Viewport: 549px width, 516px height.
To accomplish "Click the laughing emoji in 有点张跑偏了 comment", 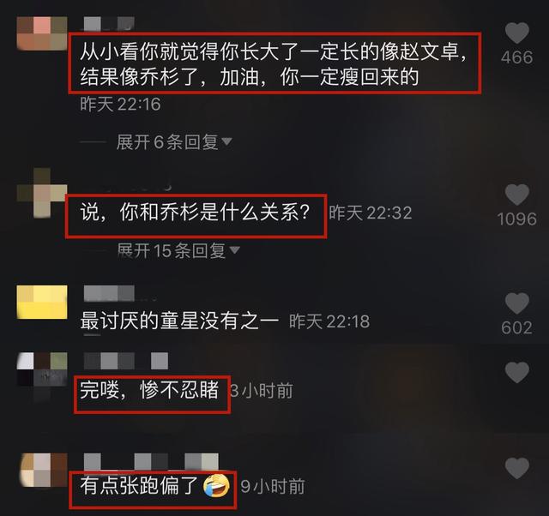I will pyautogui.click(x=217, y=486).
